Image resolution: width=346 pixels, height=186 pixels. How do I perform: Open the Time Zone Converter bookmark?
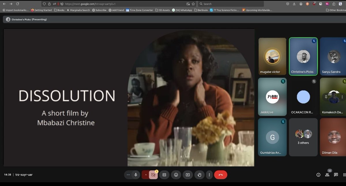pyautogui.click(x=140, y=10)
